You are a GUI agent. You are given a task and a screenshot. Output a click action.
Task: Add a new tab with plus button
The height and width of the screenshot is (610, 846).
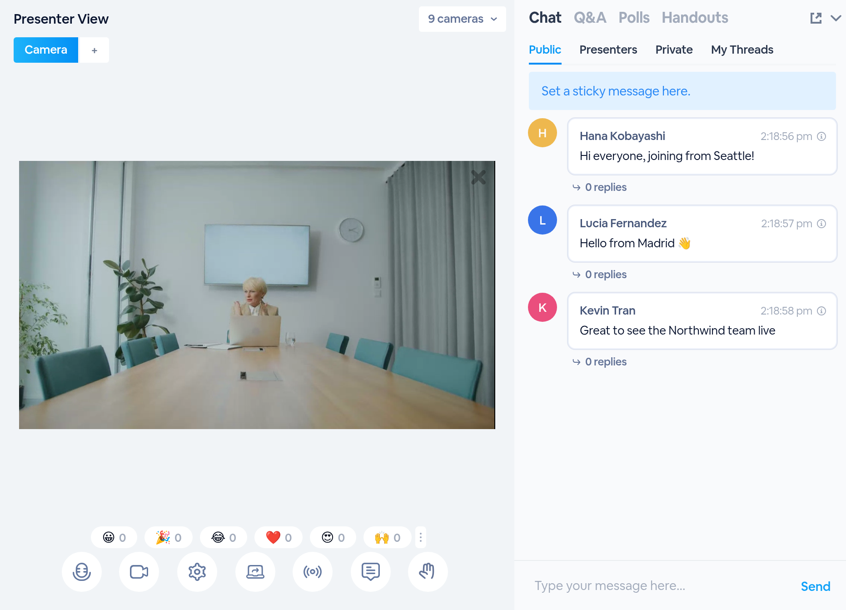(94, 50)
